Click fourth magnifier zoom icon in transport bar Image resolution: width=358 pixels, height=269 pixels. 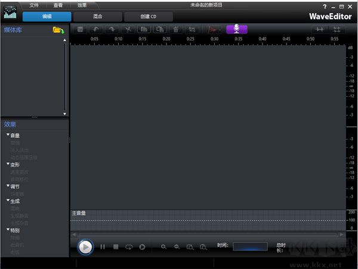pyautogui.click(x=203, y=247)
